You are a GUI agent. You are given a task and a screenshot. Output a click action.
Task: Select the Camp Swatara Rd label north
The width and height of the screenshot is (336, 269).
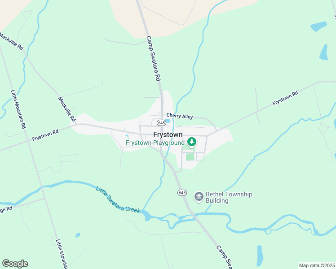click(154, 59)
